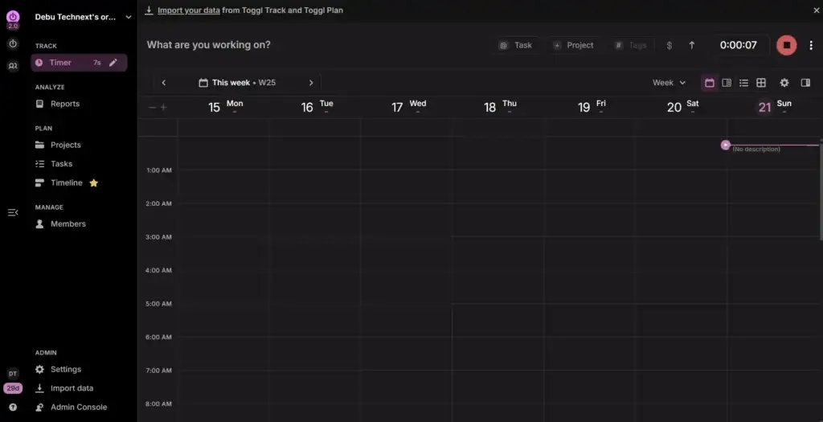Open the Week view dropdown
Viewport: 823px width, 422px height.
click(669, 83)
